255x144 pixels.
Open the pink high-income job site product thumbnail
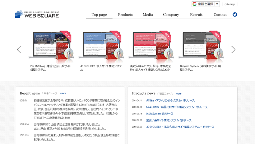[151, 46]
